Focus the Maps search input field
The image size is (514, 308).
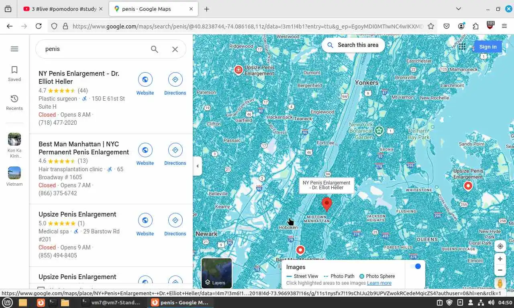click(x=94, y=49)
